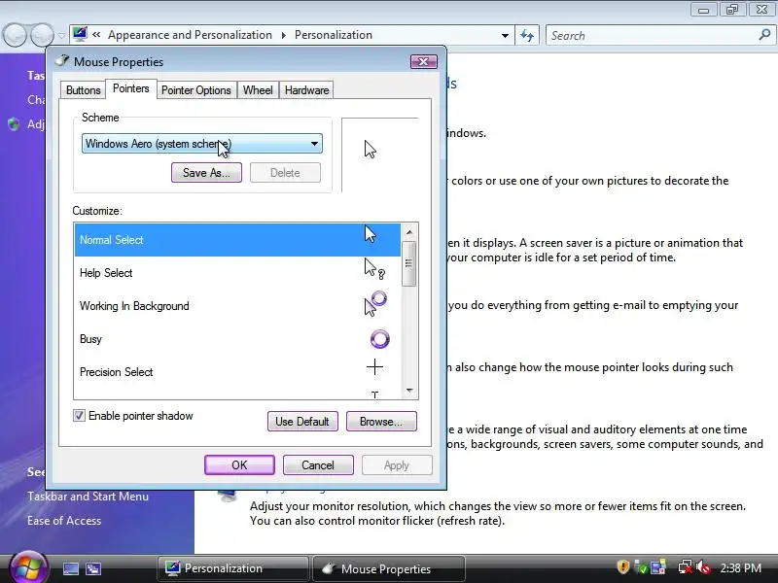Open the breadcrumb arrow after Appearance and Personalization

coord(283,35)
